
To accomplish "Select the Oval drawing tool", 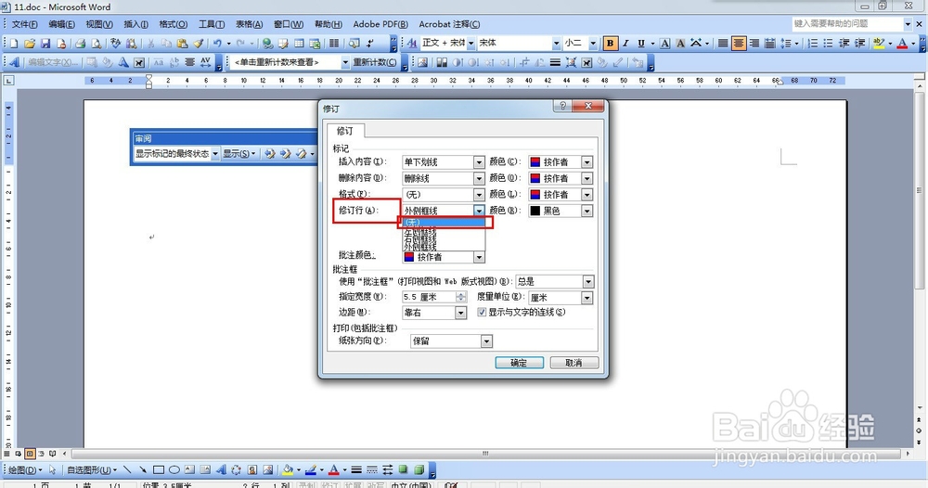I will point(174,469).
